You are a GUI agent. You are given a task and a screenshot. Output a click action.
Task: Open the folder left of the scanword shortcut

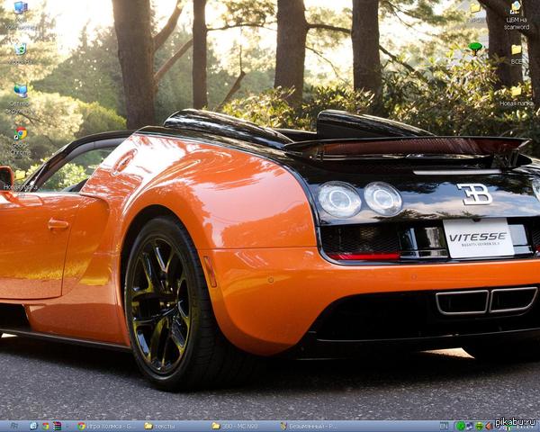475,9
